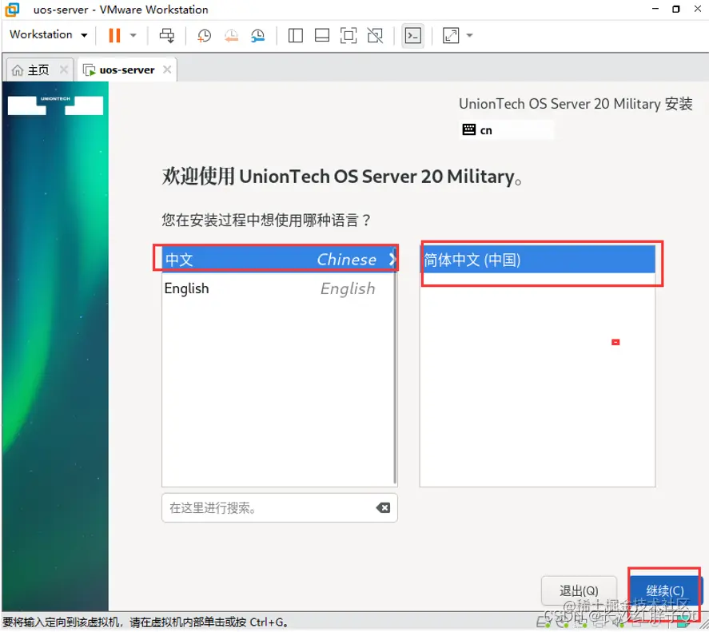Enter Full Screen mode via toolbar icon
This screenshot has height=632, width=709.
coord(349,36)
